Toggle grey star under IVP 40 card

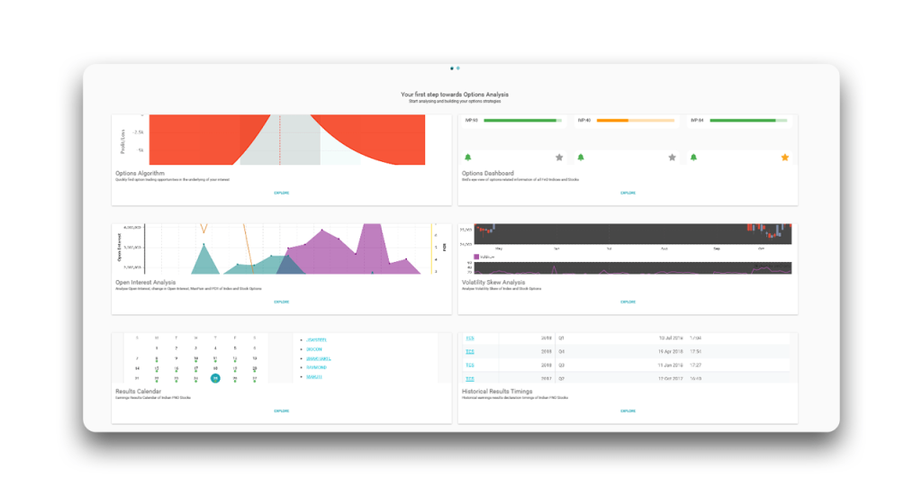[x=672, y=158]
